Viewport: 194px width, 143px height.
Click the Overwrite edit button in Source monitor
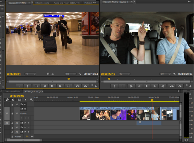click(85, 86)
